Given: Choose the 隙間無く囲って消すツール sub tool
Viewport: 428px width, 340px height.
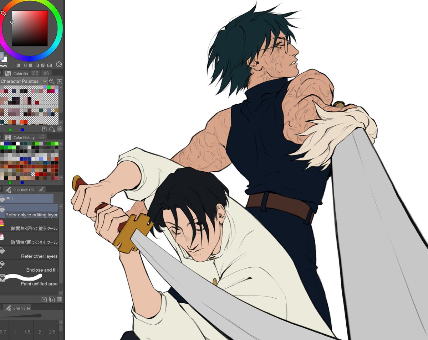Looking at the screenshot, I should tap(29, 239).
